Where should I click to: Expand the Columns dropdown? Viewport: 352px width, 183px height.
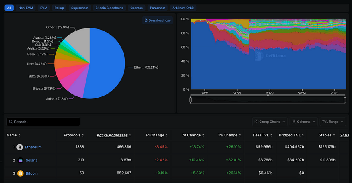click(303, 122)
